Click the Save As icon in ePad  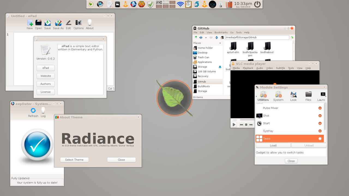58,23
